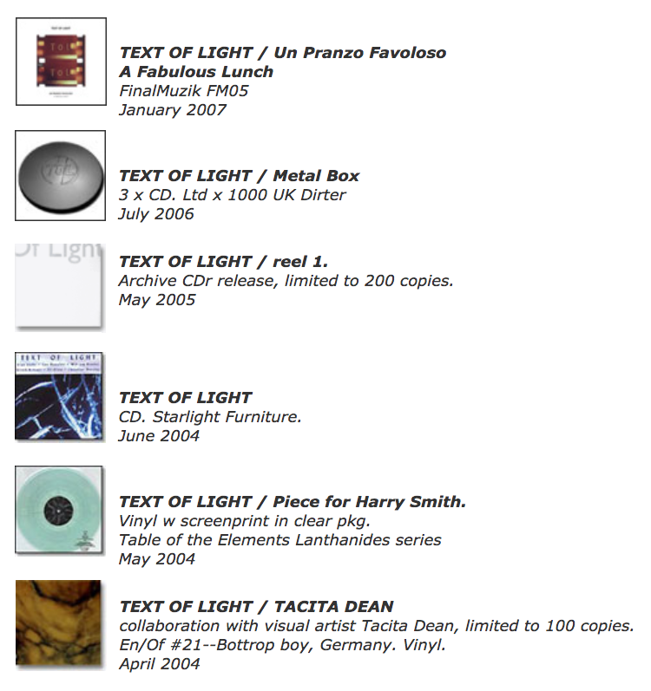Click 'CD. Starlight Furniture.' description

[210, 417]
